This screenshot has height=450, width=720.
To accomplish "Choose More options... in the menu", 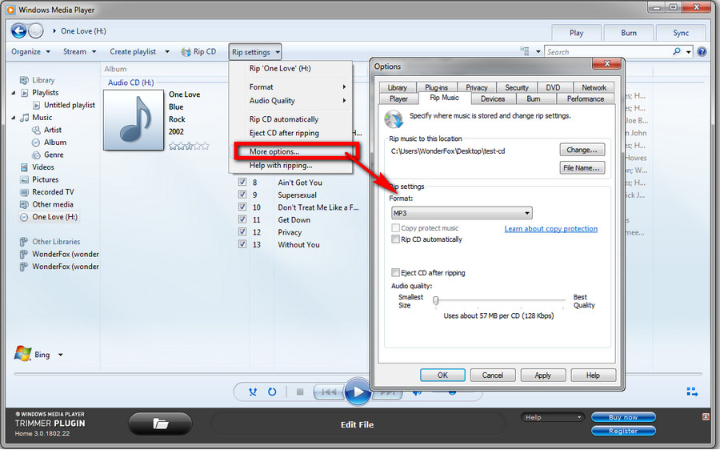I will tap(291, 151).
